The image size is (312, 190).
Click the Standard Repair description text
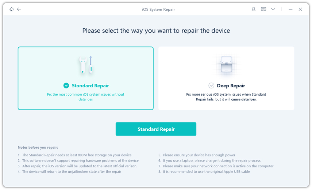tap(86, 97)
